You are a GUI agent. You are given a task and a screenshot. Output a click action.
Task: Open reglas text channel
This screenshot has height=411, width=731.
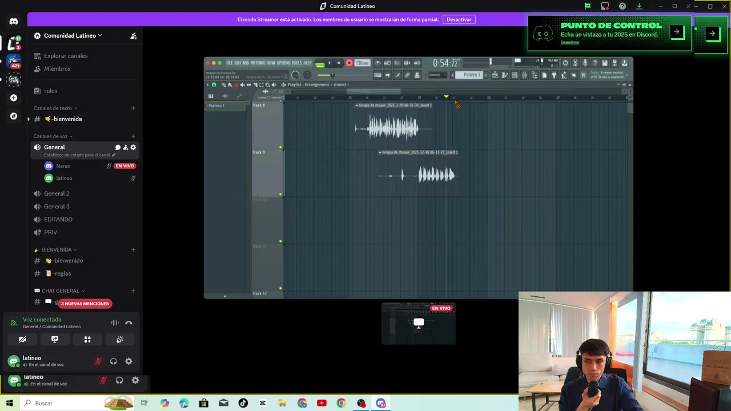pyautogui.click(x=58, y=273)
